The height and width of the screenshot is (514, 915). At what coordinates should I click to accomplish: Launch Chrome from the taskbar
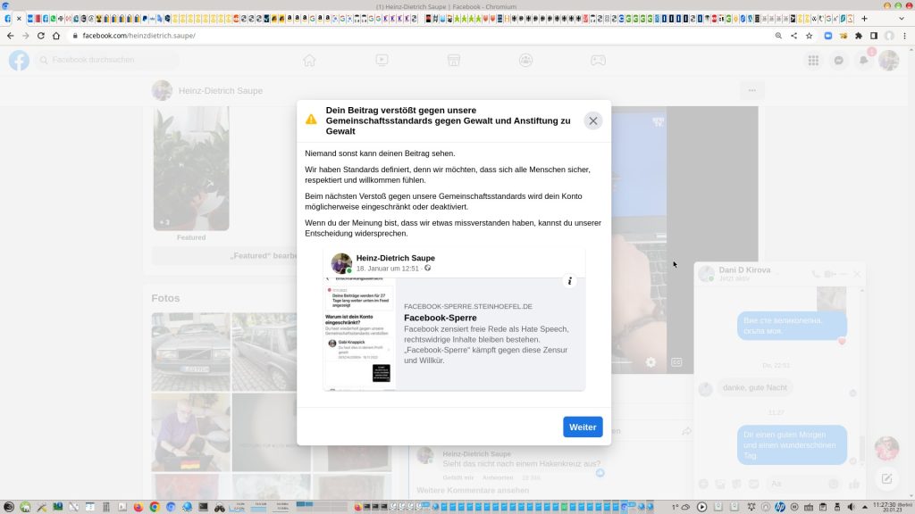(x=155, y=507)
